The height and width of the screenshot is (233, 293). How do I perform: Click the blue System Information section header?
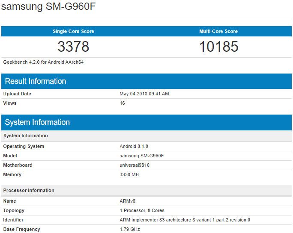pyautogui.click(x=37, y=122)
